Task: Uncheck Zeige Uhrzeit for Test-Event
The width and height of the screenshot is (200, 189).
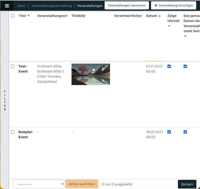Action: pos(169,66)
